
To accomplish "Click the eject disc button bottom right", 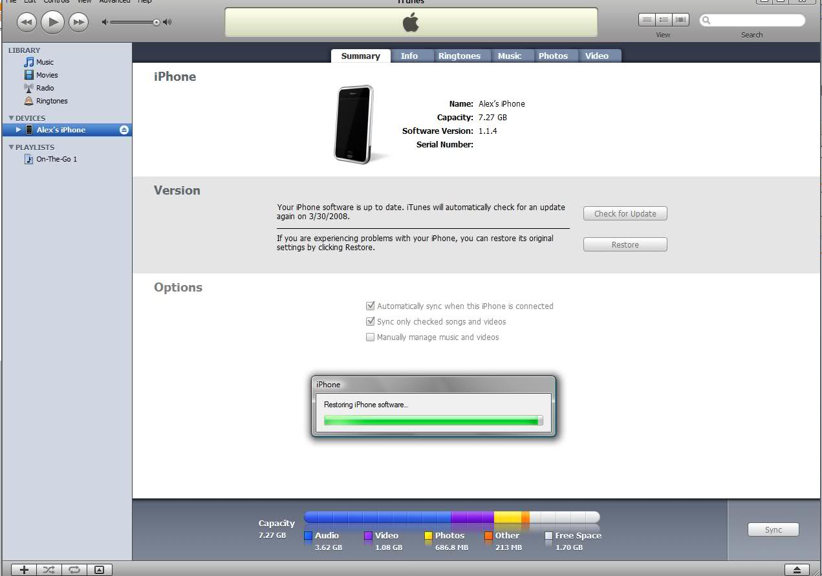I will [797, 570].
